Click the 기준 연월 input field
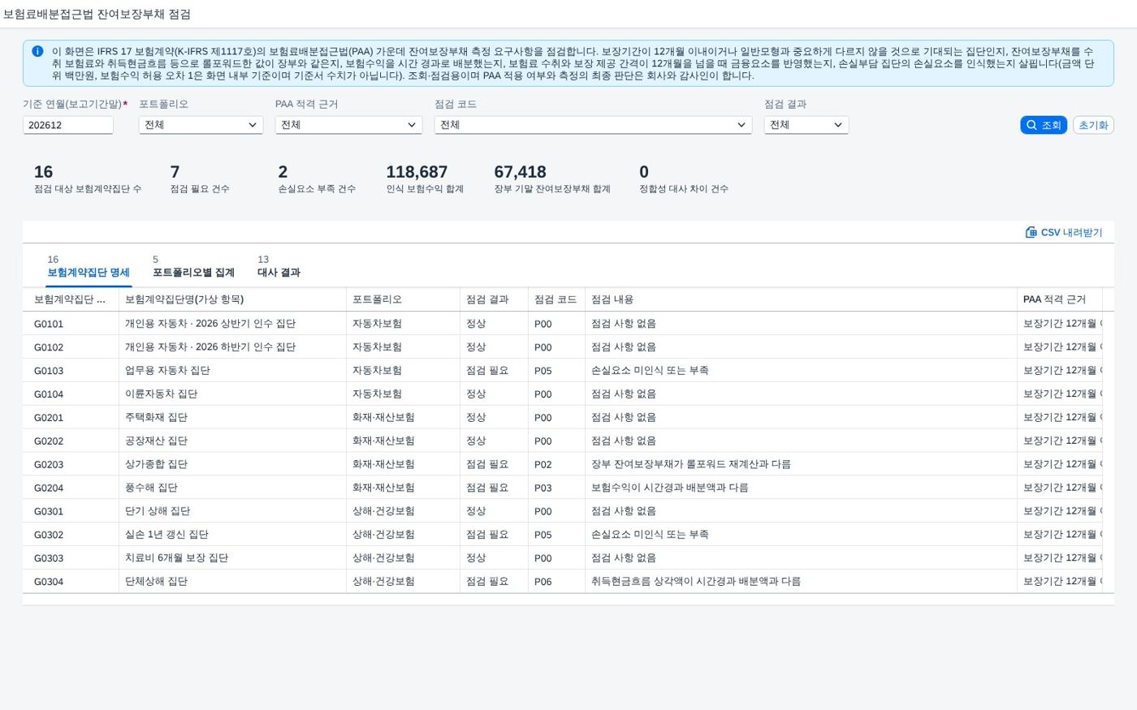 tap(67, 125)
